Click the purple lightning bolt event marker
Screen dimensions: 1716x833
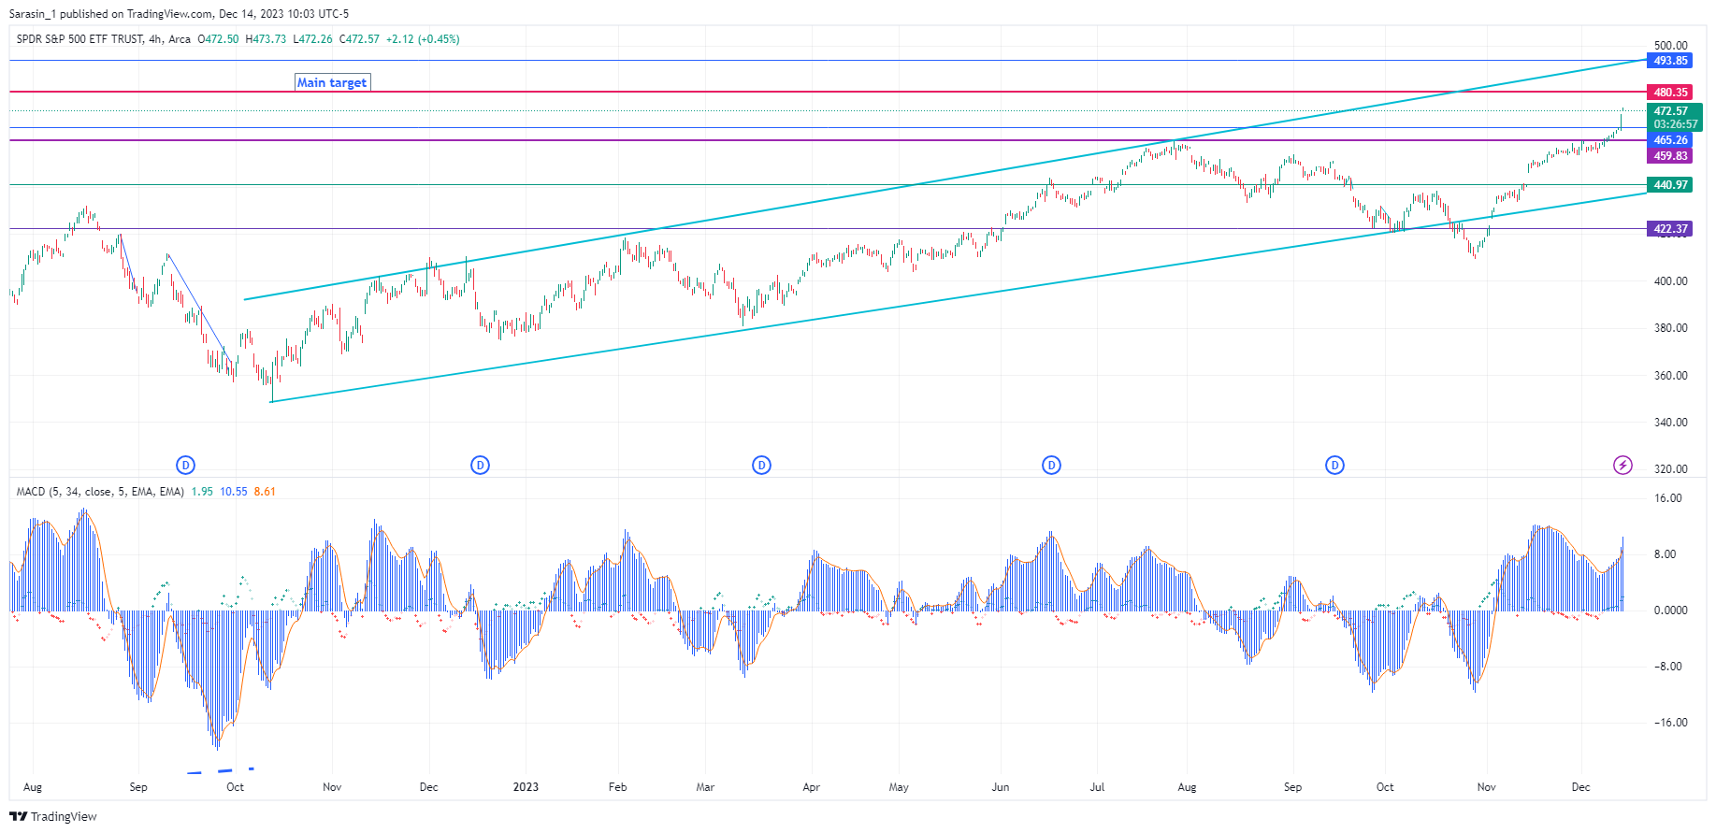click(1622, 465)
